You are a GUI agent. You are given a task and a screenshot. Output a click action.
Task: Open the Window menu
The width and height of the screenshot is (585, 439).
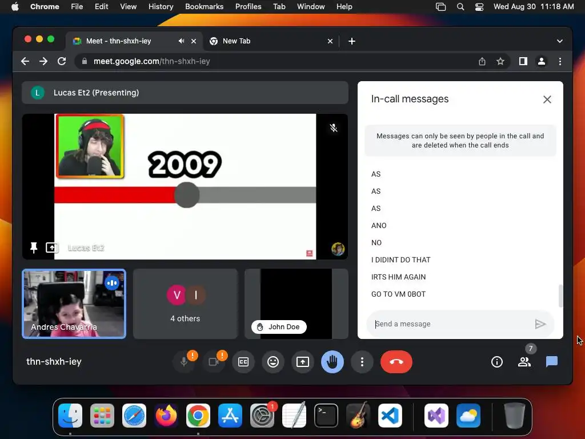pyautogui.click(x=311, y=6)
